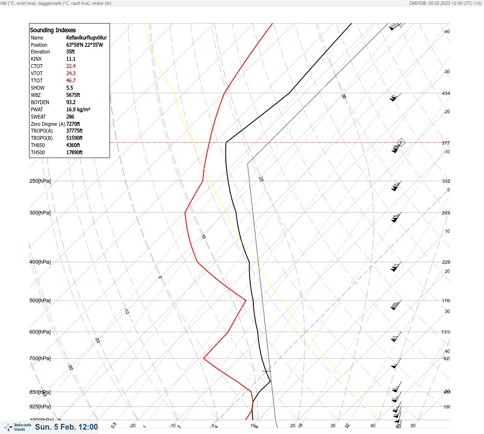Image resolution: width=484 pixels, height=434 pixels.
Task: Click the 925[hPa] pressure label
Action: coord(40,407)
